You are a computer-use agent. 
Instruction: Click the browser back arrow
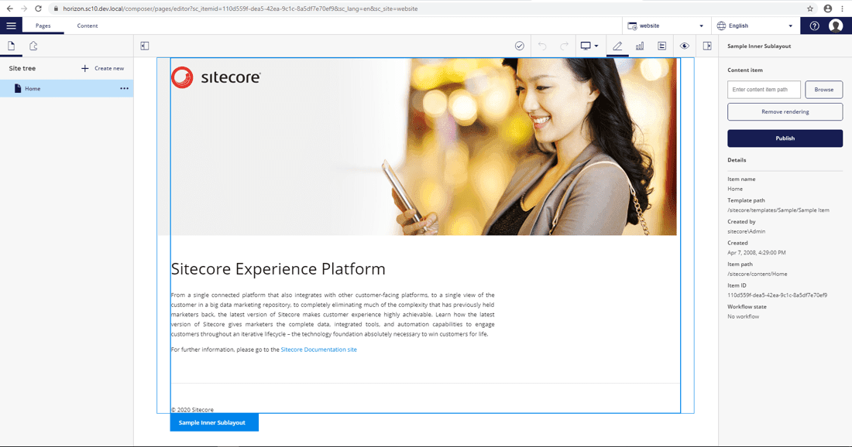click(x=10, y=9)
